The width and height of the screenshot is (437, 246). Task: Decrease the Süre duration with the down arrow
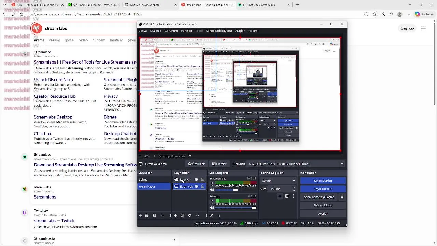click(294, 190)
